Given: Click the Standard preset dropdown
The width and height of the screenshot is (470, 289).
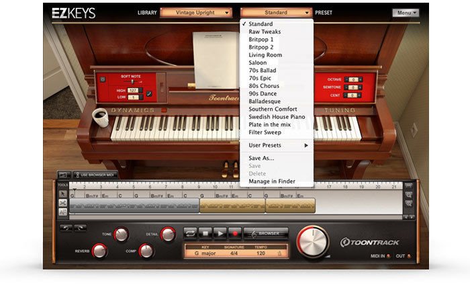Looking at the screenshot, I should (276, 13).
